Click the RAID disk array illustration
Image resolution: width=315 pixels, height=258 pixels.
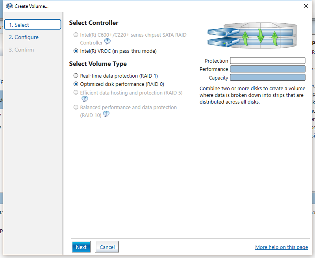click(252, 35)
